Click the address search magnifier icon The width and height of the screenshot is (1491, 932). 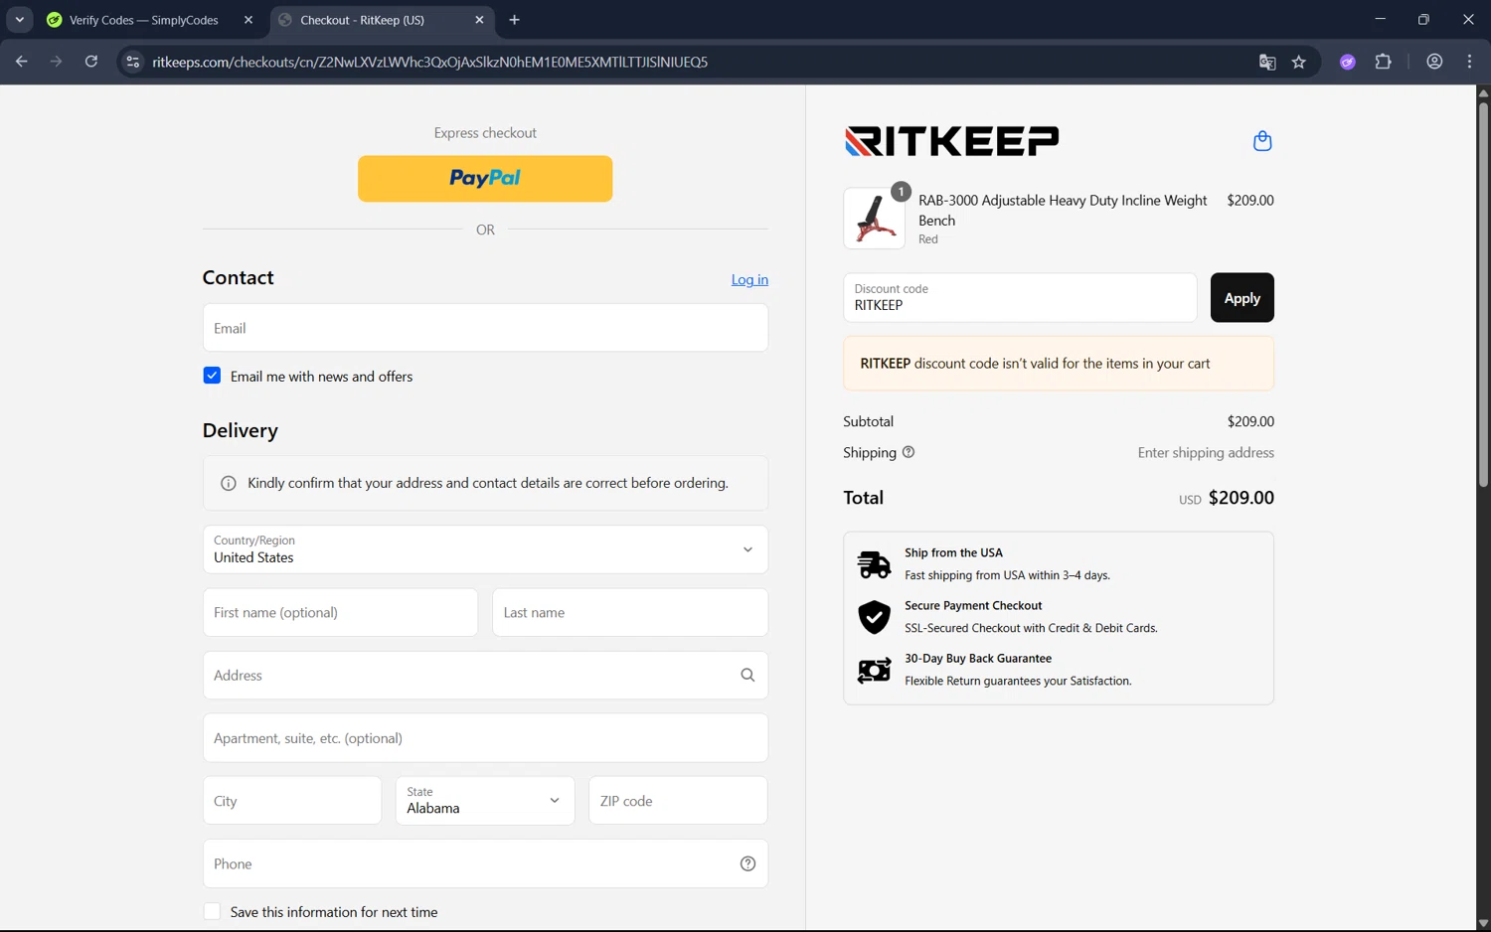(747, 676)
